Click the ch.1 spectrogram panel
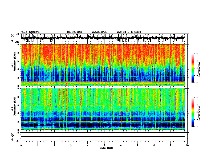211x163 pixels. pyautogui.click(x=103, y=65)
